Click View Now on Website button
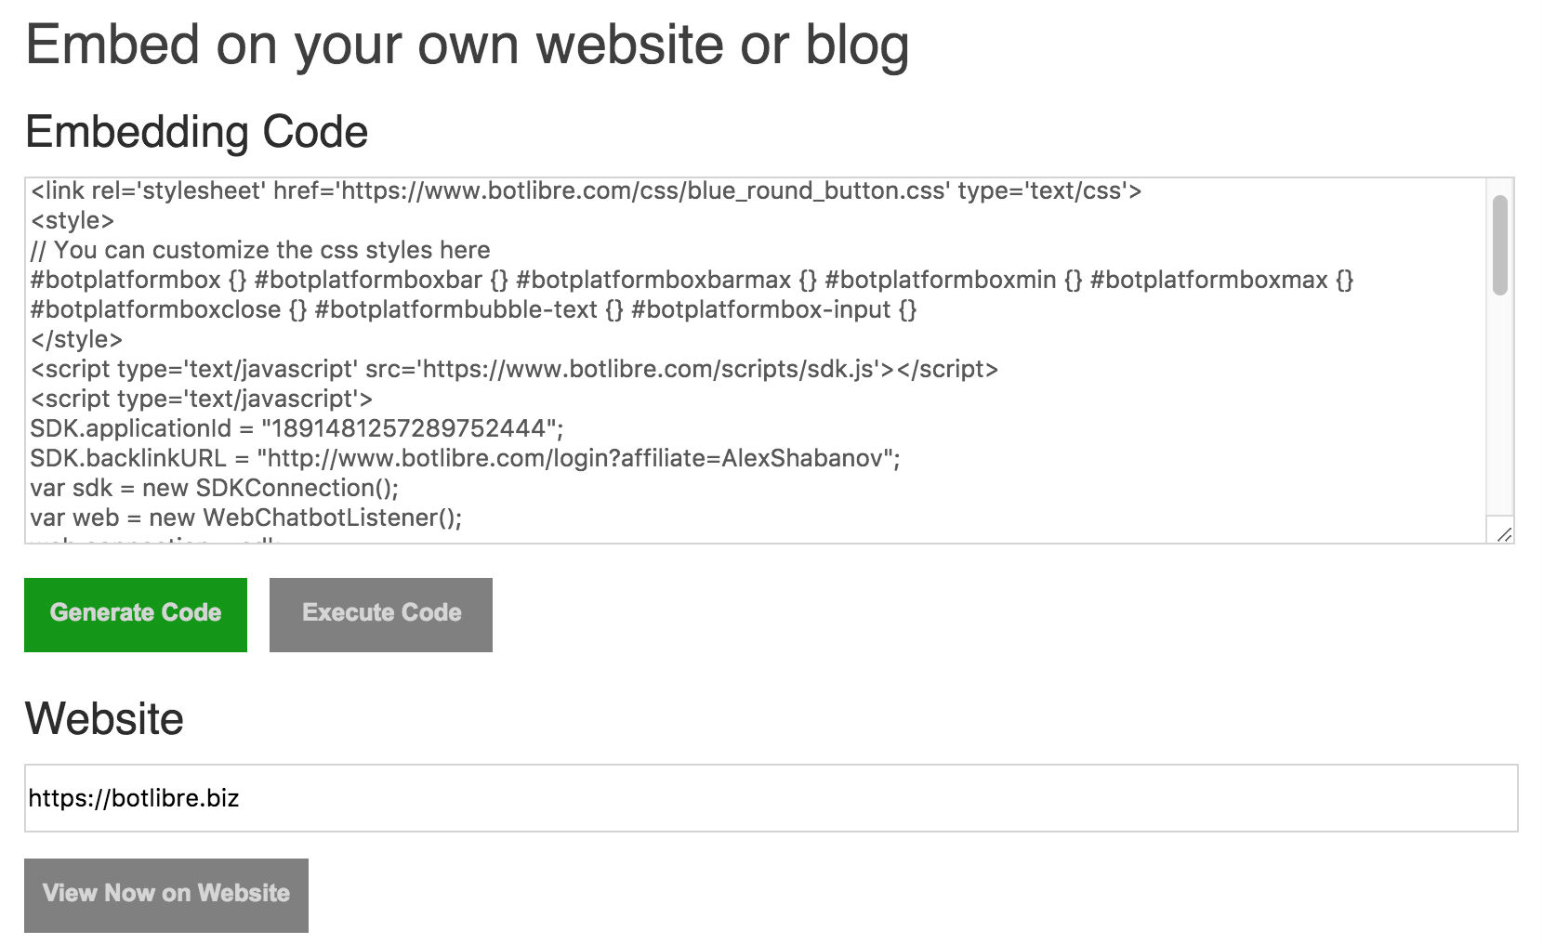 [x=166, y=895]
